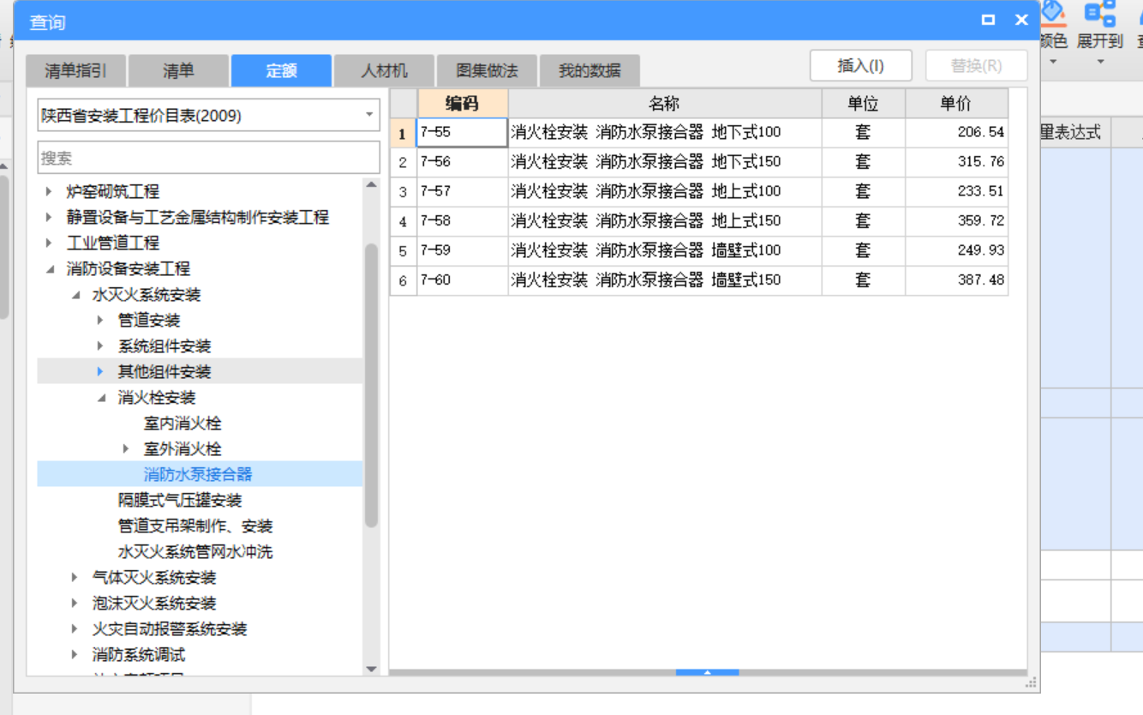
Task: Click the panel toggle arrow below the table
Action: [x=708, y=673]
